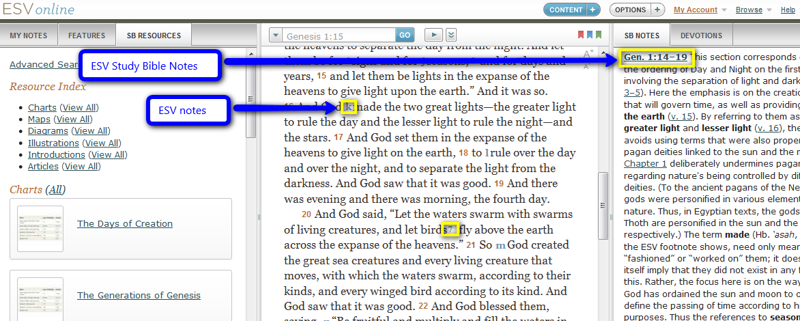Viewport: 800px width, 321px height.
Task: Click verse number 17 in Bible text
Action: coord(339,137)
